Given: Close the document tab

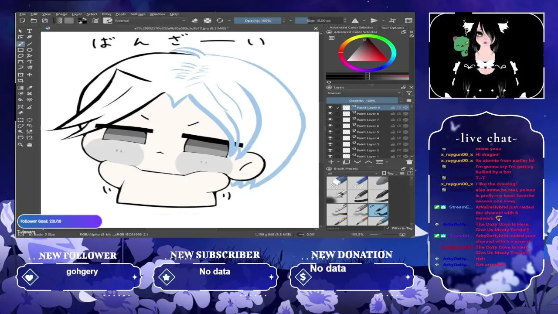Looking at the screenshot, I should click(316, 28).
